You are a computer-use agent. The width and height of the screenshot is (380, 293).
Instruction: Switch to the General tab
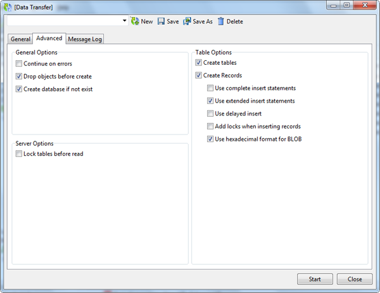coord(20,39)
